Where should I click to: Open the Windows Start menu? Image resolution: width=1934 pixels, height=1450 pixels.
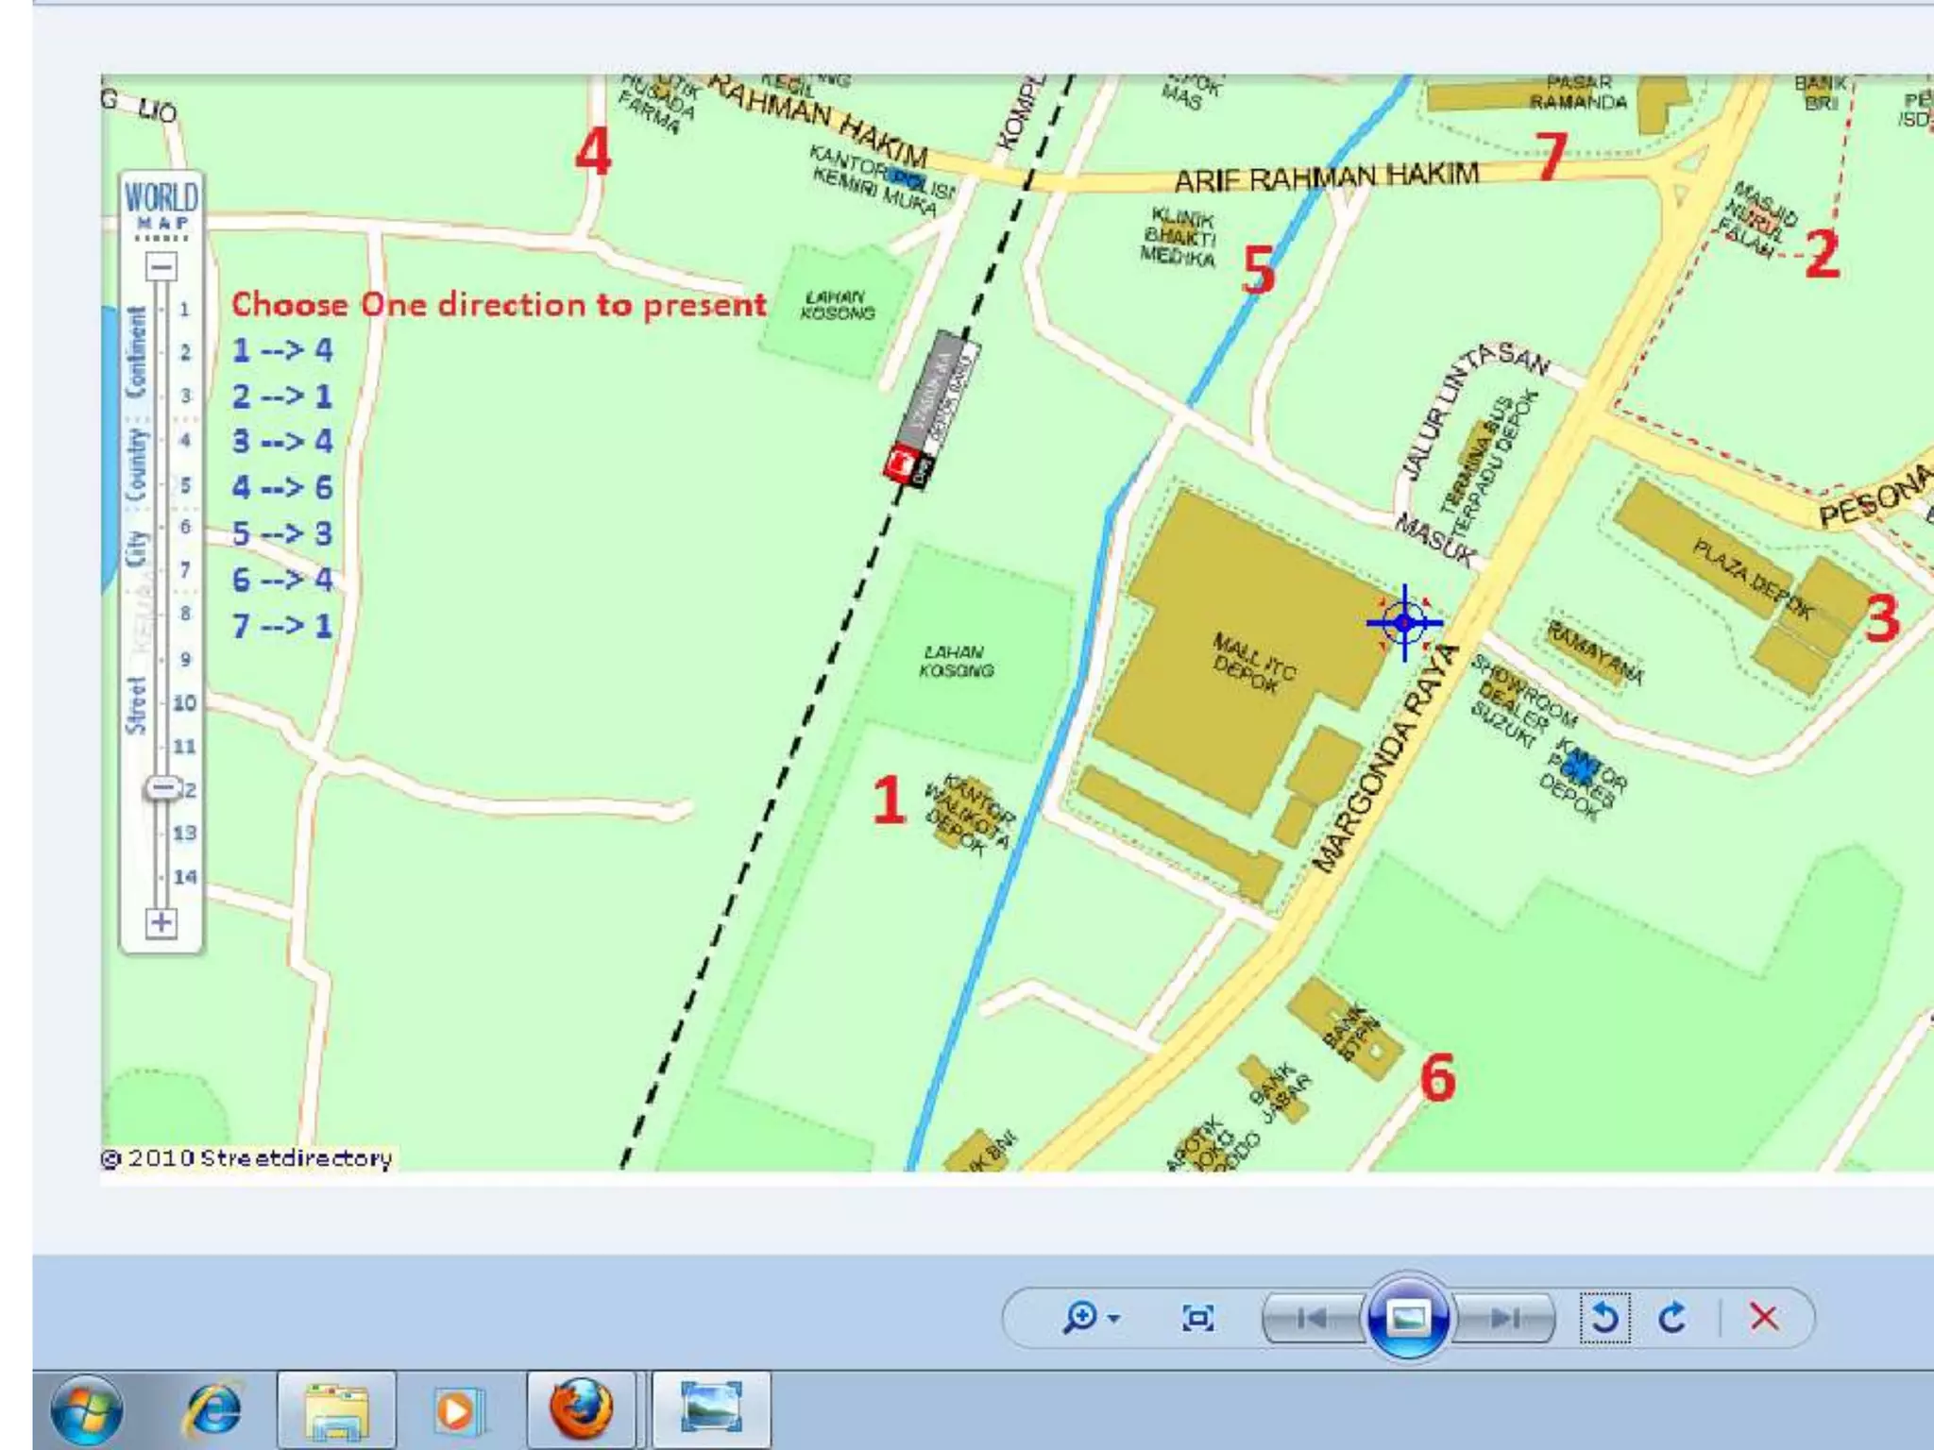[86, 1410]
